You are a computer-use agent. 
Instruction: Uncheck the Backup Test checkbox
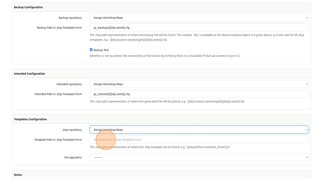pyautogui.click(x=91, y=50)
